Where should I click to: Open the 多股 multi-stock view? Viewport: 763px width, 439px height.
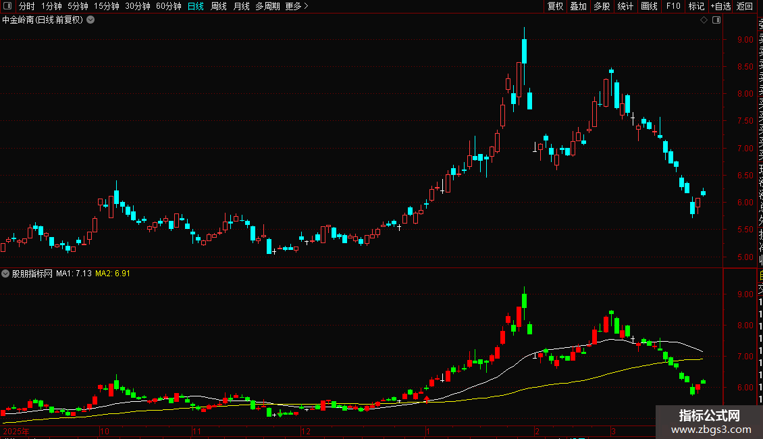click(602, 6)
